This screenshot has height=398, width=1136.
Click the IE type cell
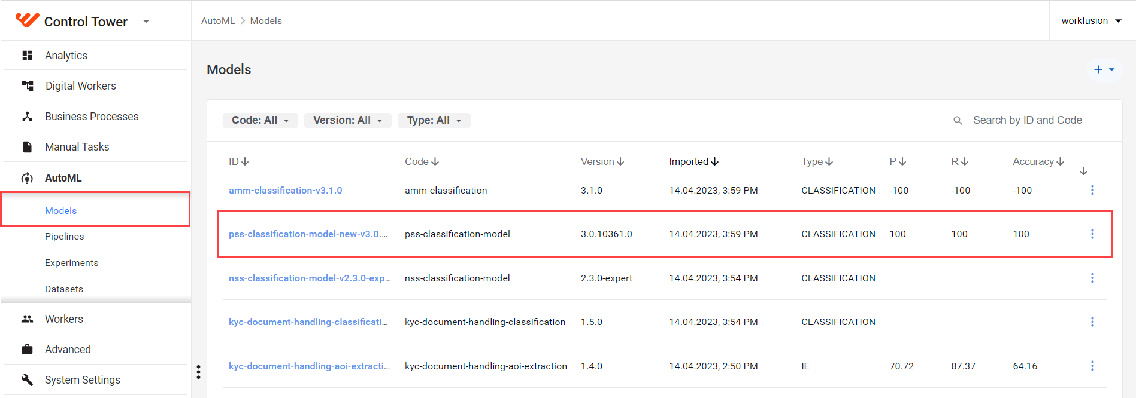[805, 366]
